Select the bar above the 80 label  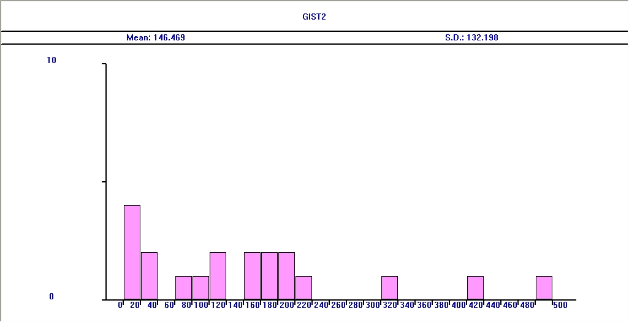click(x=184, y=288)
